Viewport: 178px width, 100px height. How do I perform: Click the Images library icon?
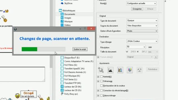coord(62,18)
